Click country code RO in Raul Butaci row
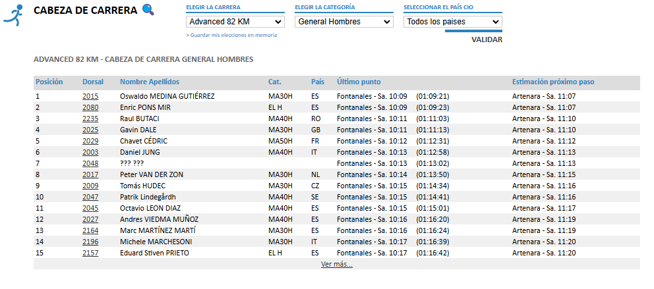Screen dimensions: 654x289 pyautogui.click(x=316, y=118)
